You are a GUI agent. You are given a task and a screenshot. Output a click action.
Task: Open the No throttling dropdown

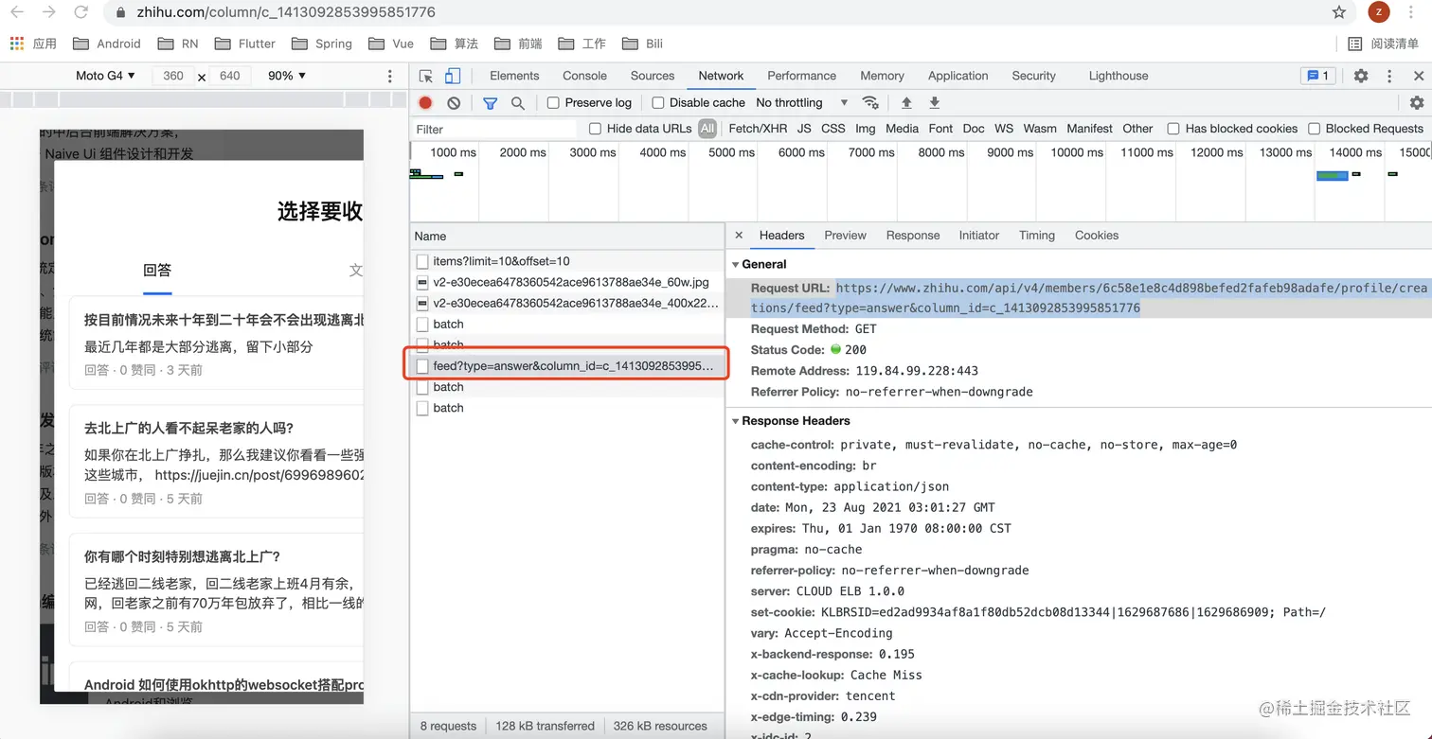coord(802,103)
